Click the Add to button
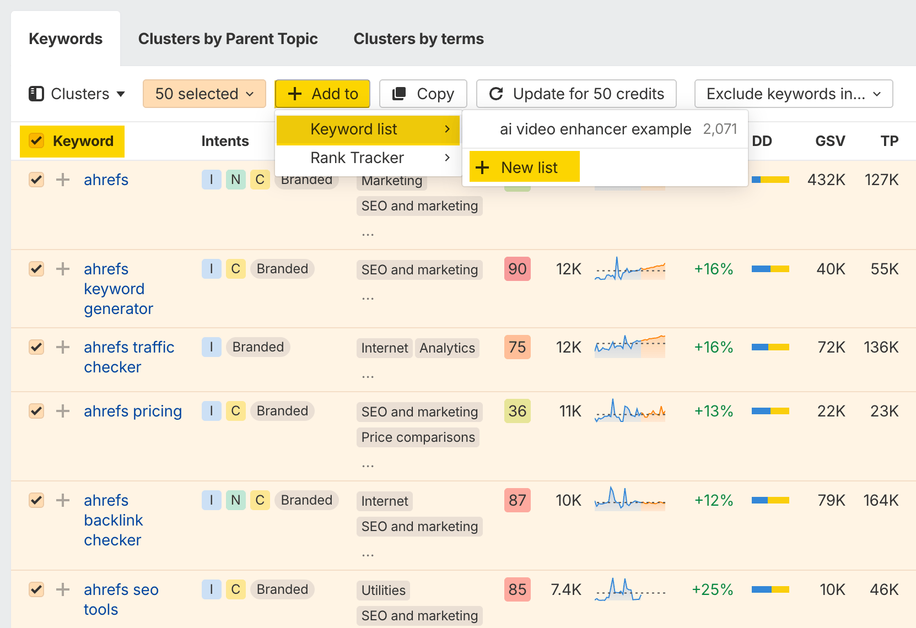916x628 pixels. coord(322,94)
